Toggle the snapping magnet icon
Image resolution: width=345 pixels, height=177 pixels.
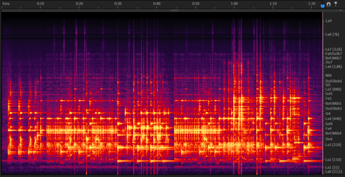[329, 4]
